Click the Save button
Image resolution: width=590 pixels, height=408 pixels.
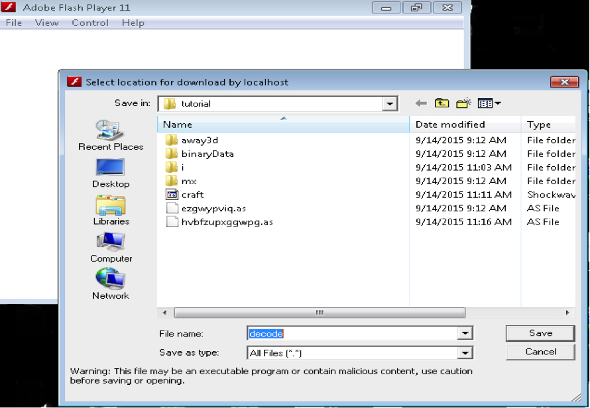pos(540,333)
